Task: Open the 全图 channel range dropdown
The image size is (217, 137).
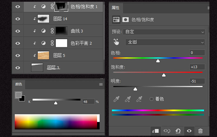Action: click(x=165, y=42)
